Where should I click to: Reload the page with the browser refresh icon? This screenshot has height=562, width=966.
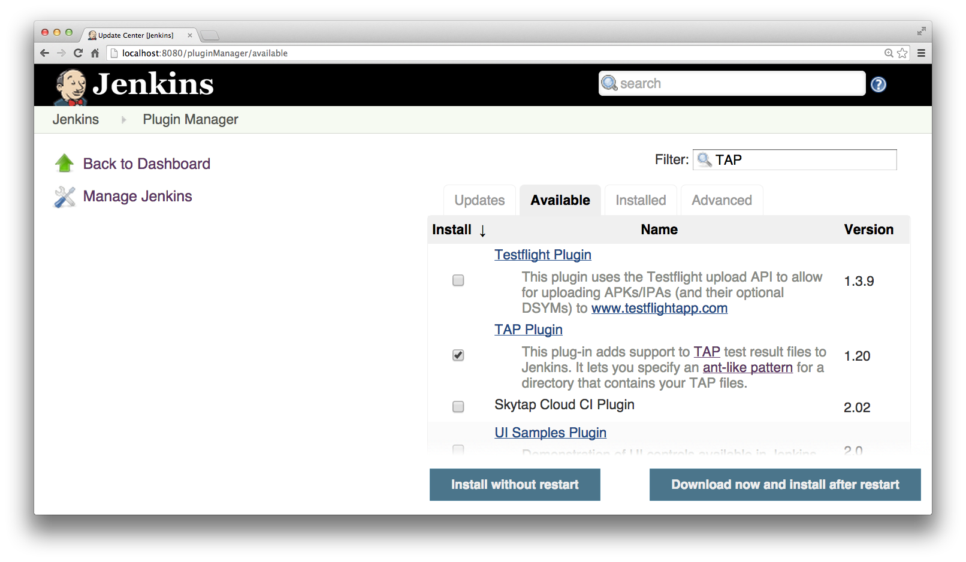78,53
